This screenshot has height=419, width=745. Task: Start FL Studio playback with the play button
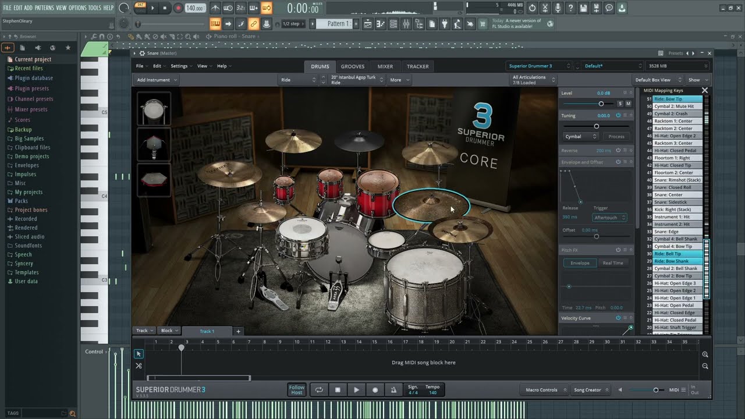152,8
